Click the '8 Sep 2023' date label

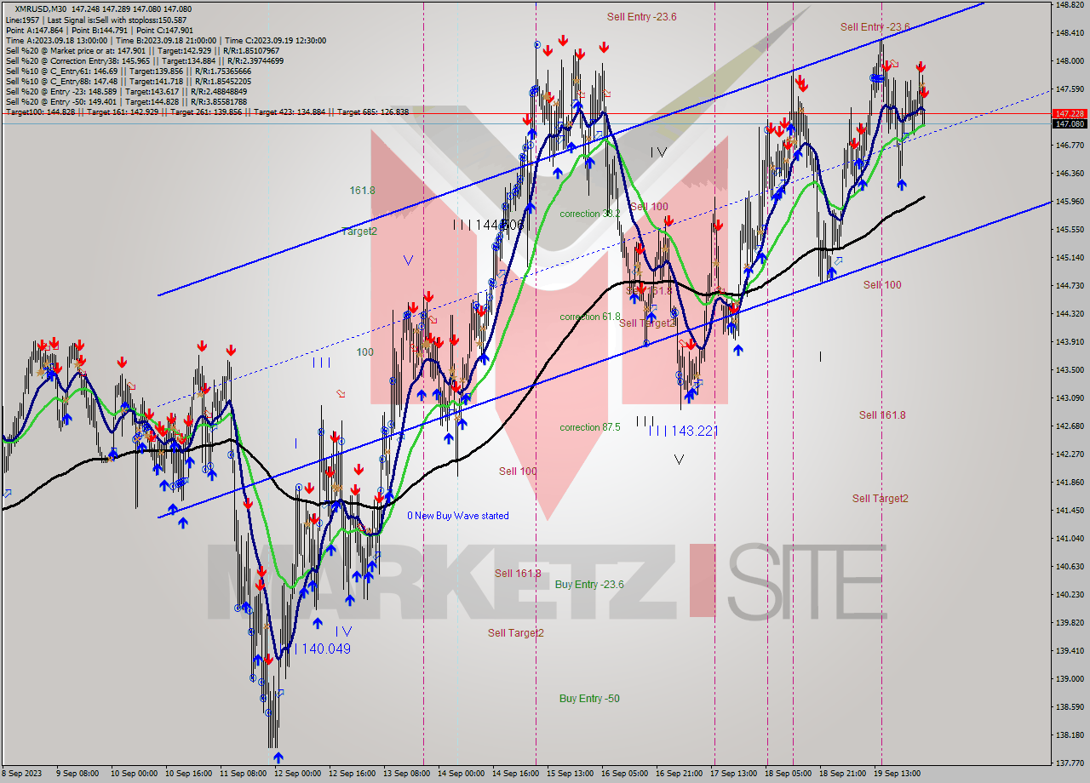click(x=23, y=774)
